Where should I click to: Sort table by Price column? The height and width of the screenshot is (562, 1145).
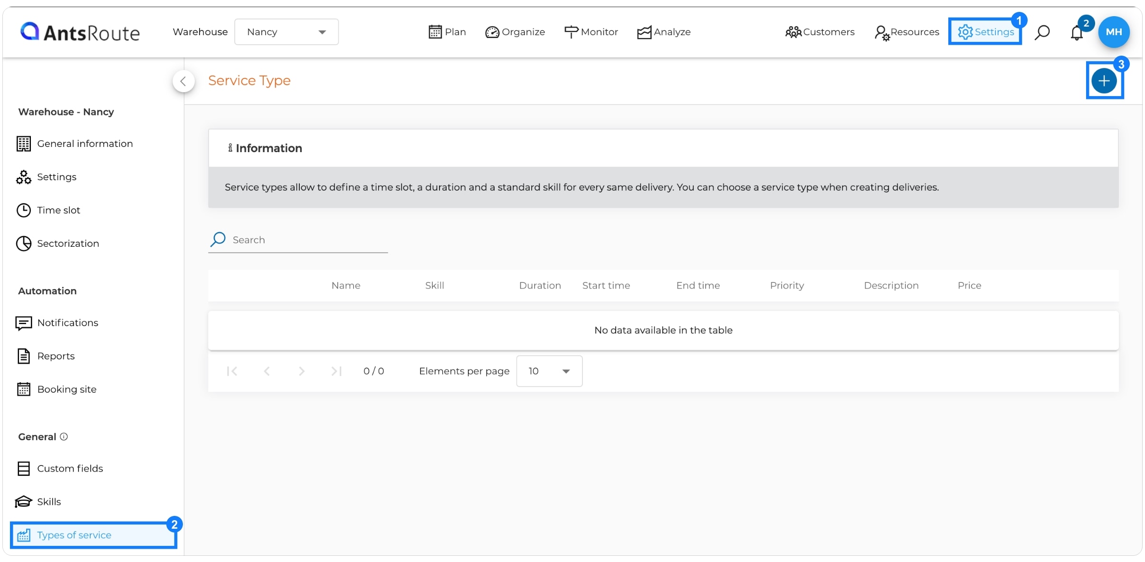[969, 285]
